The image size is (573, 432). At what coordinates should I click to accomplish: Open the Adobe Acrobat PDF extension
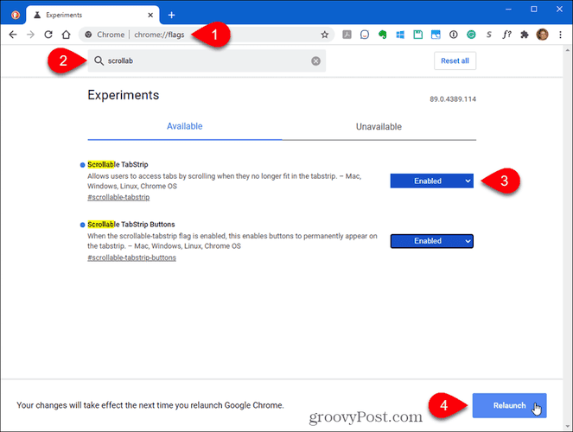click(347, 35)
